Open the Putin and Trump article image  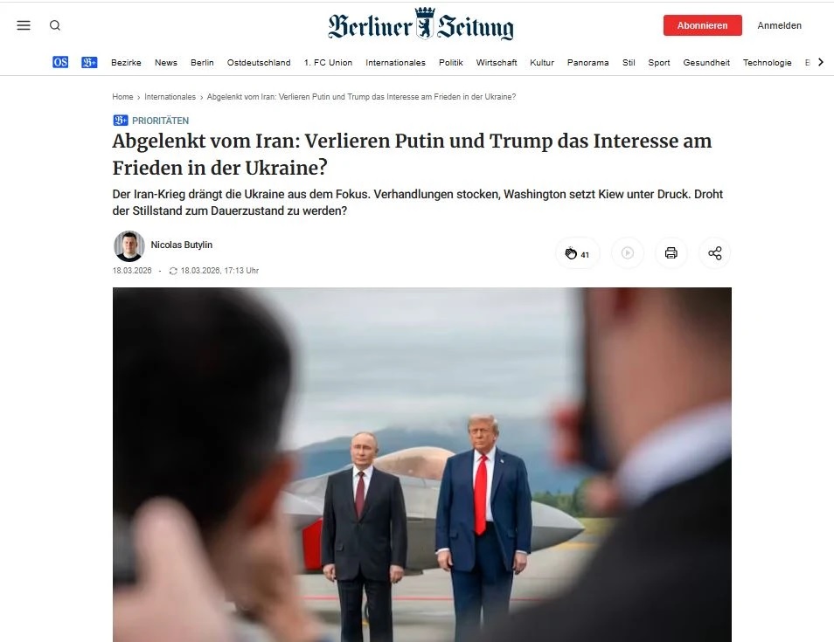pos(421,465)
